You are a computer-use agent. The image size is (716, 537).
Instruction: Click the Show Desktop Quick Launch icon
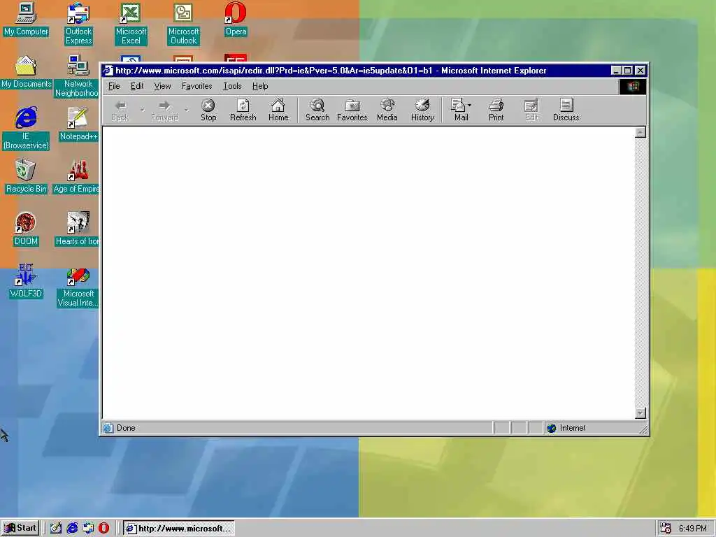tap(56, 529)
